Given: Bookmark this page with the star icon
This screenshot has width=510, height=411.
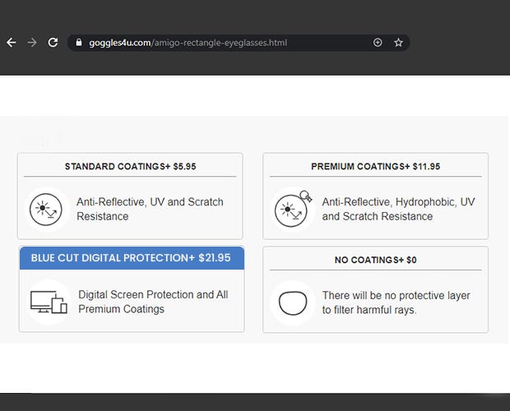Looking at the screenshot, I should pyautogui.click(x=398, y=43).
